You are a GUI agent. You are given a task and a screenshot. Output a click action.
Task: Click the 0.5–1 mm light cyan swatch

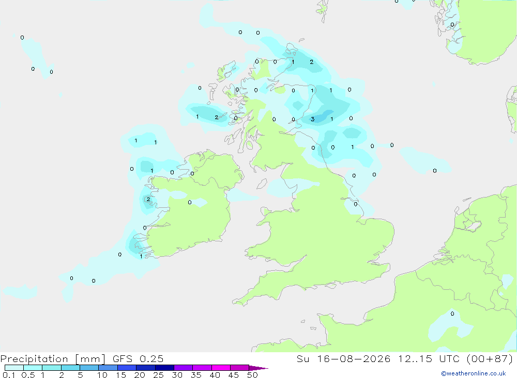(33, 368)
